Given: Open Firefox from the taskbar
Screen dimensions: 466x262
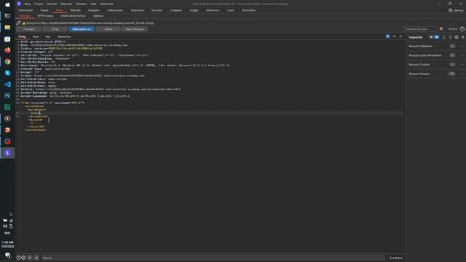Looking at the screenshot, I should coord(7,50).
